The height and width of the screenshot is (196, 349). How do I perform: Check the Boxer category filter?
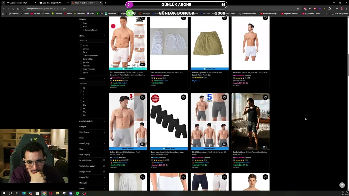[81, 23]
